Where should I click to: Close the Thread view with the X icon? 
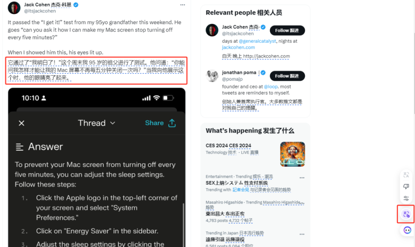pyautogui.click(x=22, y=123)
